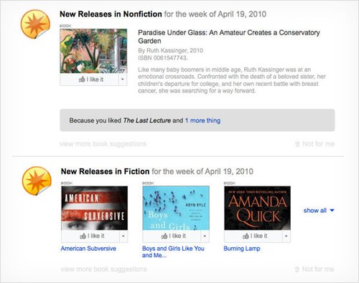Click thumbs-up icon under Boys and Girls cover
This screenshot has width=359, height=283.
point(164,236)
